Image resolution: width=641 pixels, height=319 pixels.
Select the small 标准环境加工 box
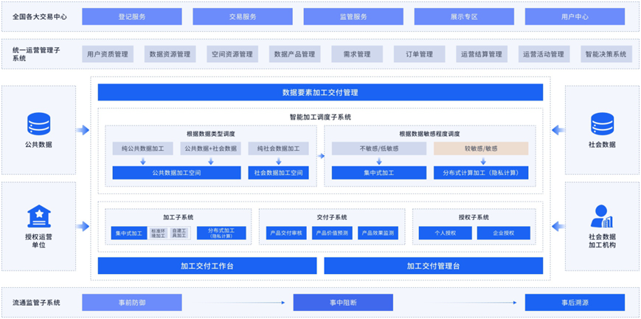[158, 233]
